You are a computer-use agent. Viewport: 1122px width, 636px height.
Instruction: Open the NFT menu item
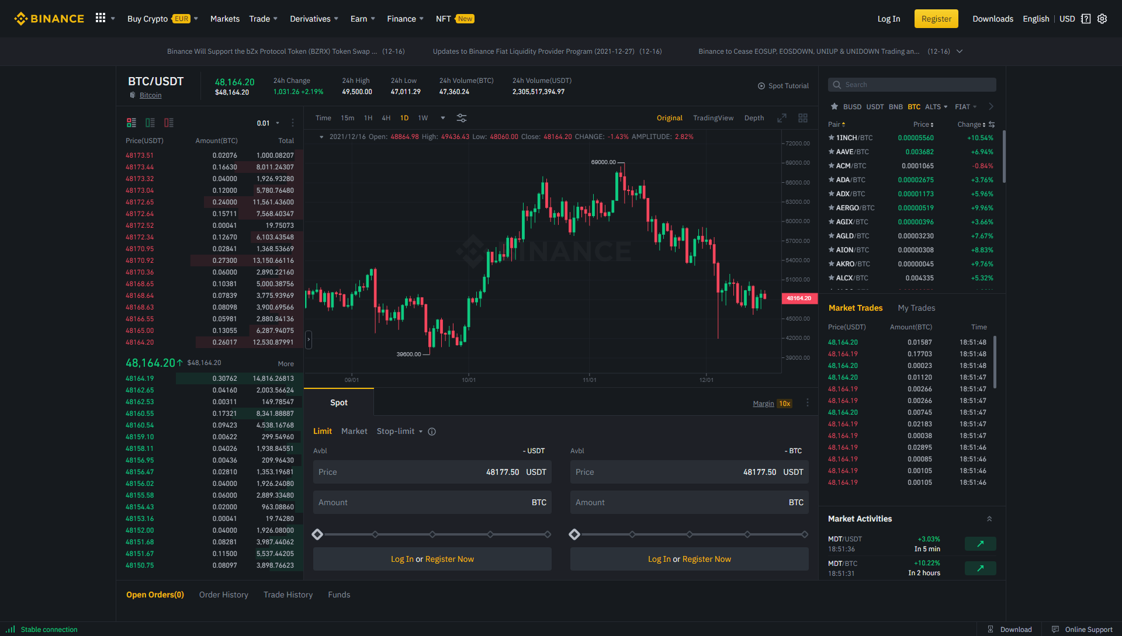click(x=455, y=19)
